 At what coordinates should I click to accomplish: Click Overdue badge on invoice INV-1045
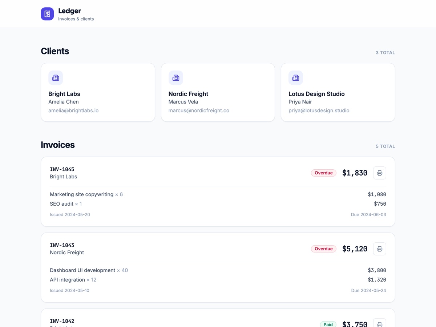324,173
